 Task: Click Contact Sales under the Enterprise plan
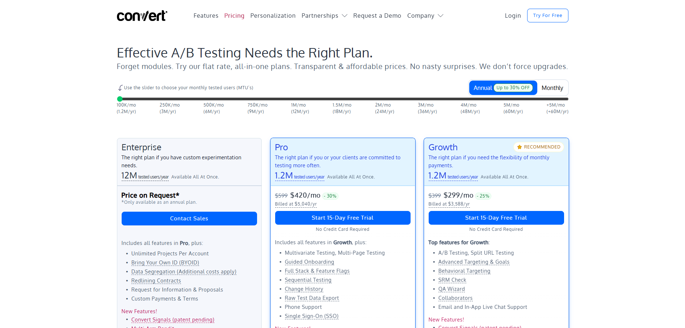pos(189,218)
